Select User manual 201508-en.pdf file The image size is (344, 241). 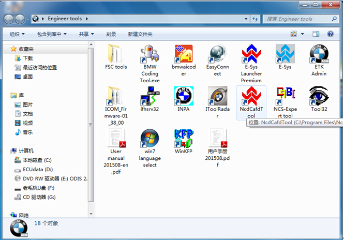click(x=116, y=152)
